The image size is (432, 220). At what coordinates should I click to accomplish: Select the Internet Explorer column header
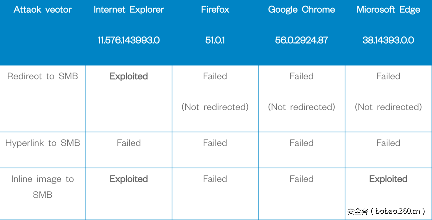(x=129, y=10)
